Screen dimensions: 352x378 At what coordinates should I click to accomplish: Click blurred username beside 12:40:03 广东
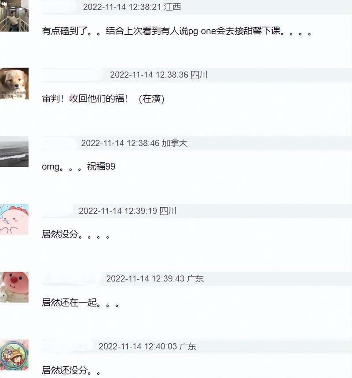tap(67, 346)
